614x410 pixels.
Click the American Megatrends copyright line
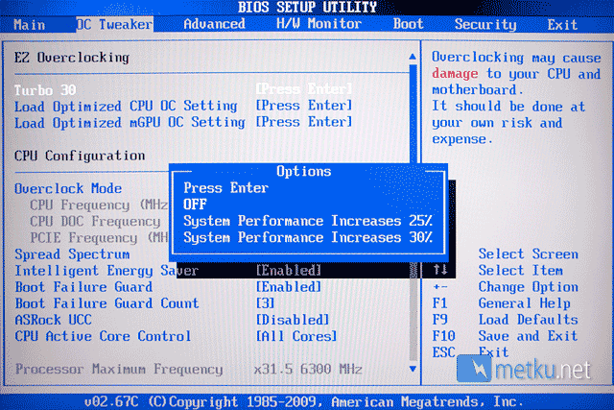point(304,401)
